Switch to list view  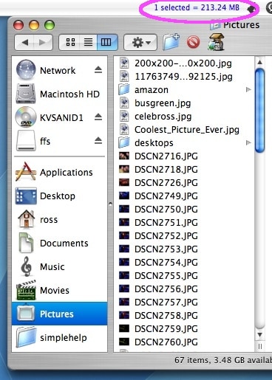pos(88,42)
